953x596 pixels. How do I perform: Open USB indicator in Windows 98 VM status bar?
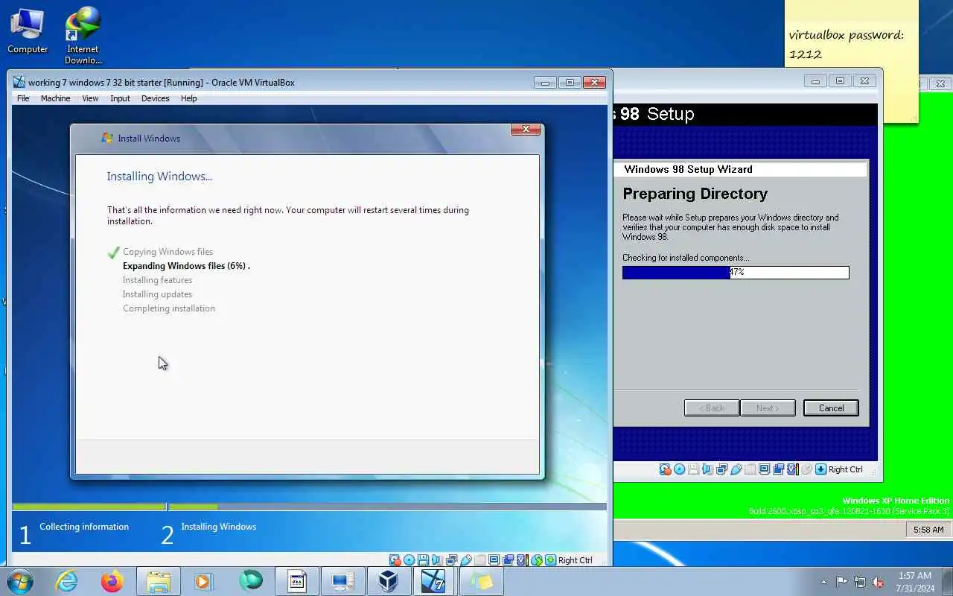pos(736,469)
